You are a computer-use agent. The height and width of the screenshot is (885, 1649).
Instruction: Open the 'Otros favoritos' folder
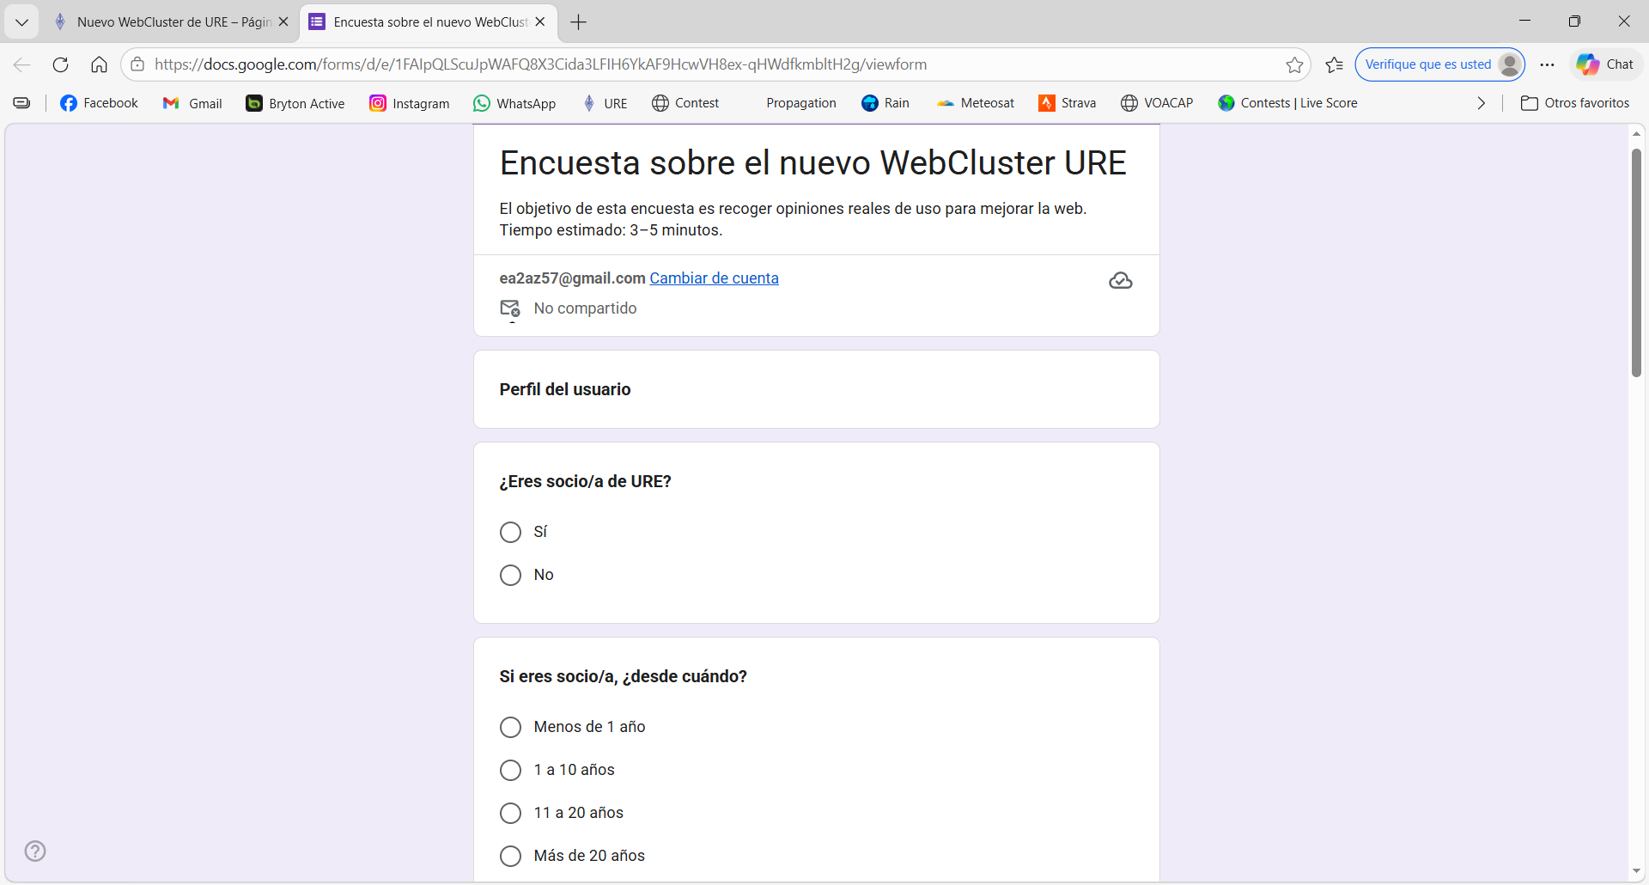pyautogui.click(x=1575, y=103)
